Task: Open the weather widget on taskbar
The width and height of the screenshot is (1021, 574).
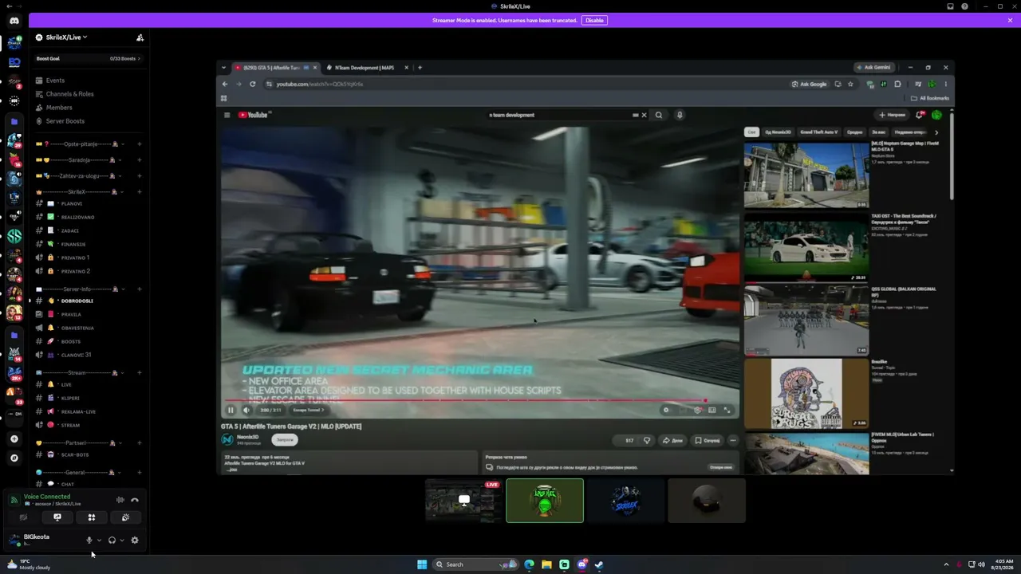Action: point(30,564)
